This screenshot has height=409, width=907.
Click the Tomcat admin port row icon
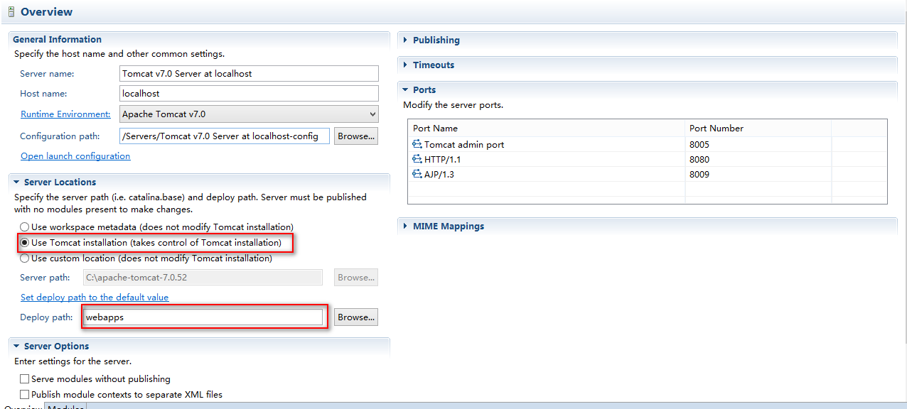pyautogui.click(x=417, y=144)
